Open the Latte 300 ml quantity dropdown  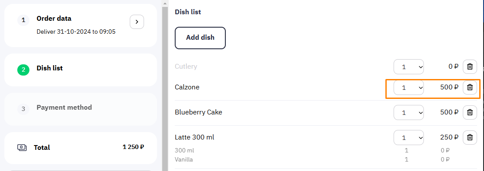tap(409, 137)
